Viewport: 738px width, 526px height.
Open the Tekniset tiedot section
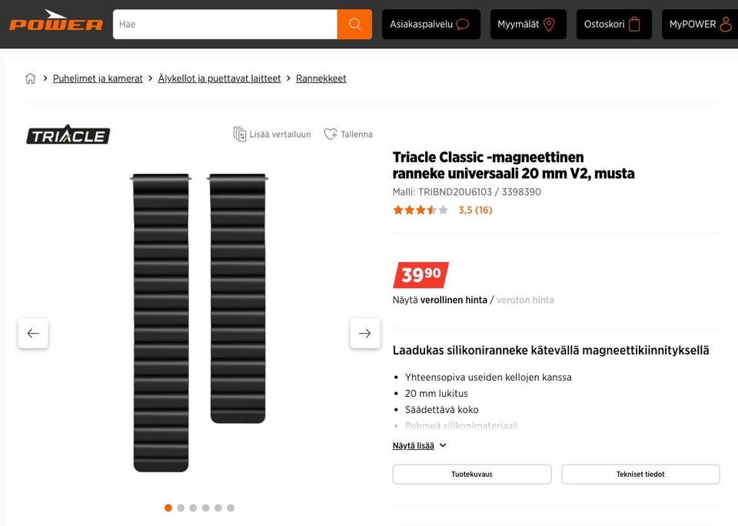[640, 474]
